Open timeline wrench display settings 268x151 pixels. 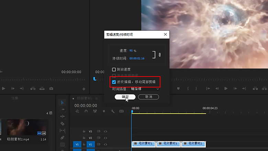click(113, 111)
